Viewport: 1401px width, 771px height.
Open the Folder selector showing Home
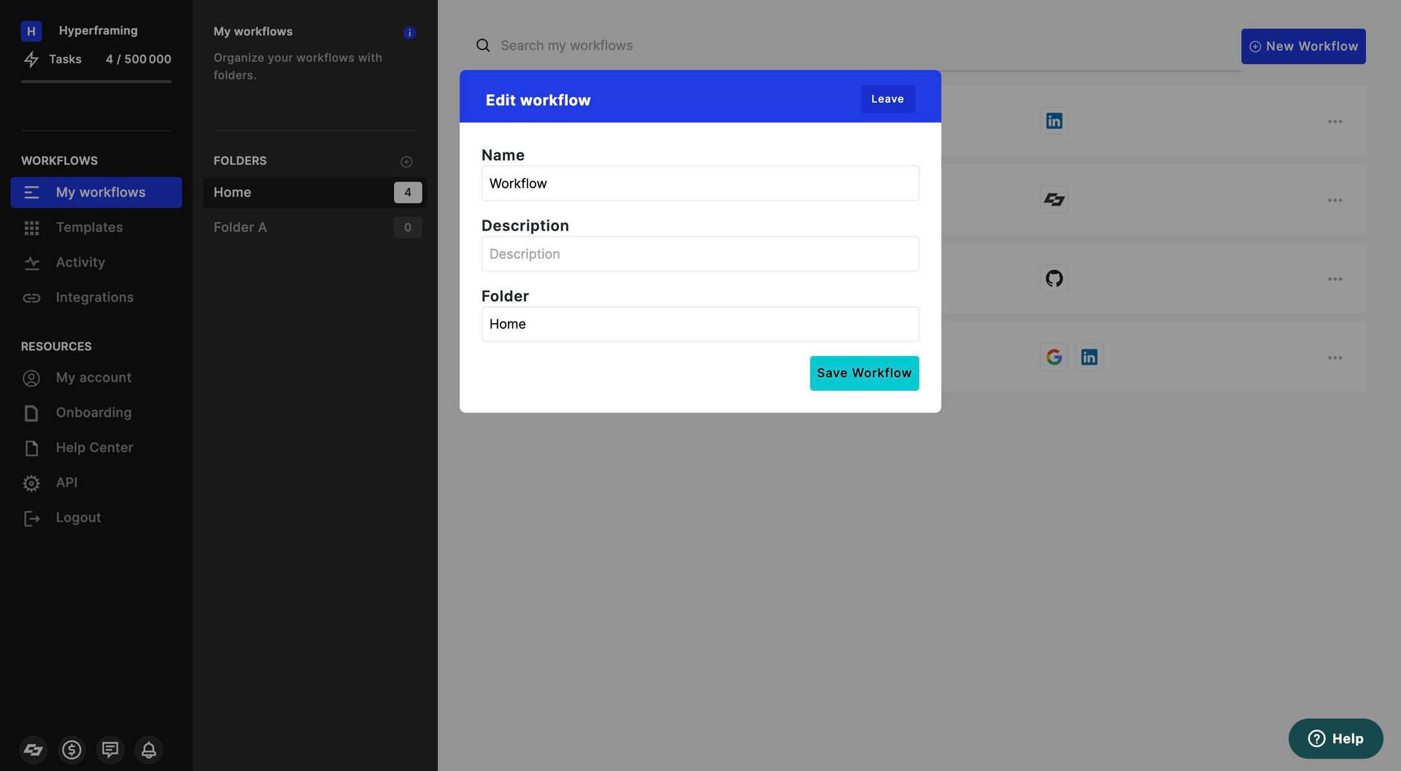pyautogui.click(x=700, y=324)
